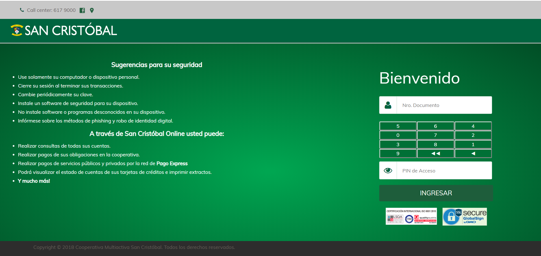Click the 'Cambie periódicamente su clave.' line

click(x=56, y=95)
